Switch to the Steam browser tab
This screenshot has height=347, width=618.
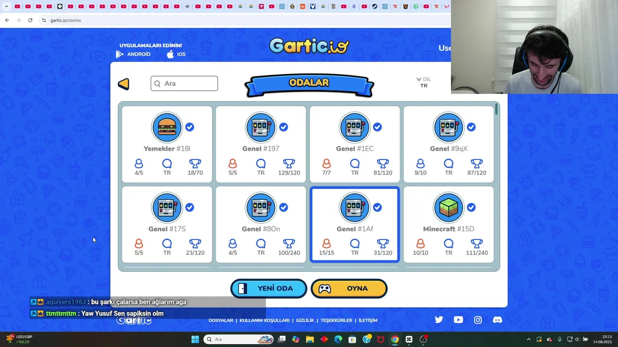point(374,6)
